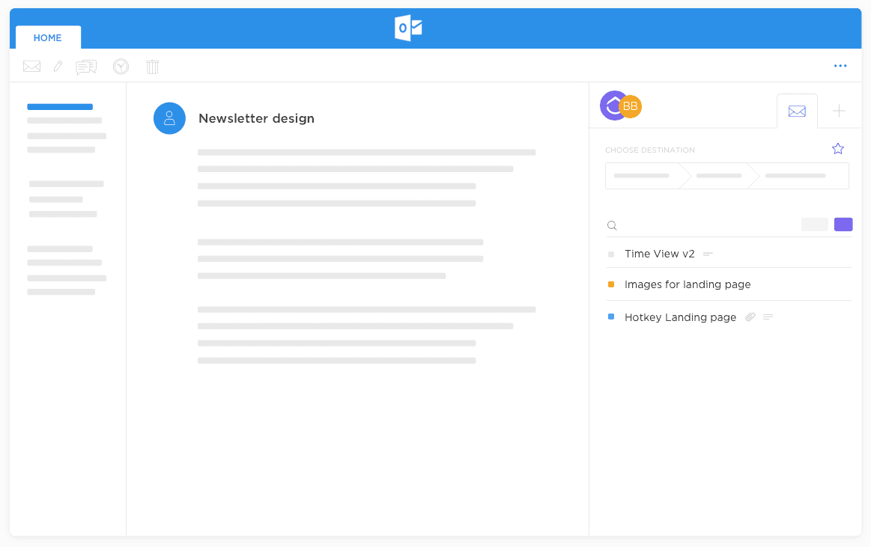Open the three-dot more options menu
871x547 pixels.
pos(840,66)
